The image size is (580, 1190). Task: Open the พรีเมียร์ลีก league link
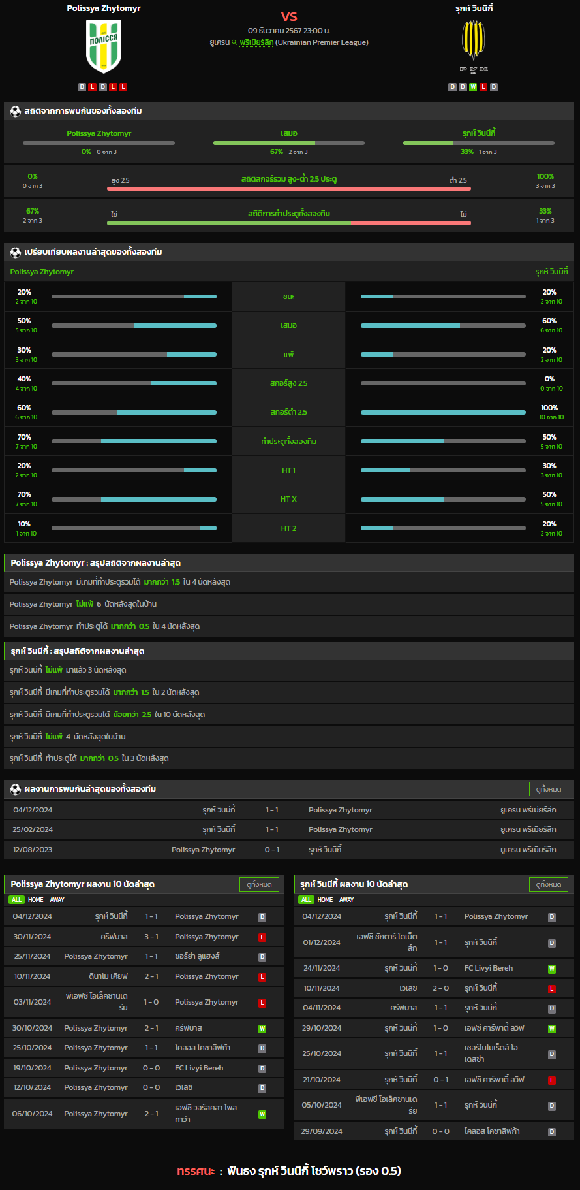click(x=256, y=42)
